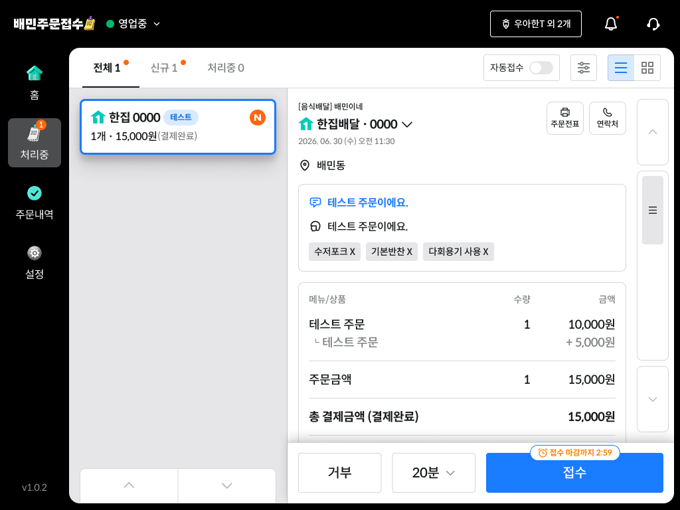Open 설정 settings gear in sidebar

tap(35, 262)
